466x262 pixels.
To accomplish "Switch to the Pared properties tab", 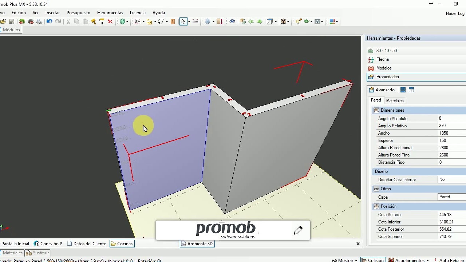I will [x=376, y=100].
